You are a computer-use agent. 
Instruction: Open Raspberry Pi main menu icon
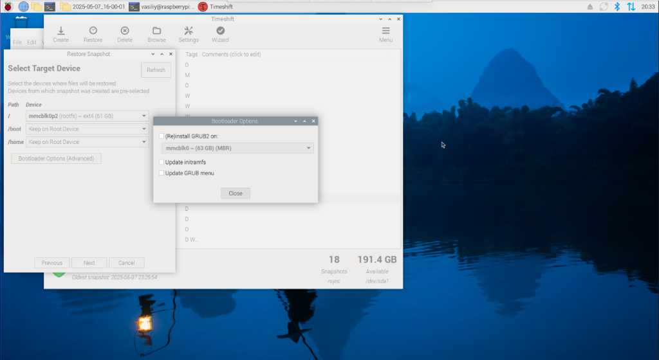(x=8, y=6)
